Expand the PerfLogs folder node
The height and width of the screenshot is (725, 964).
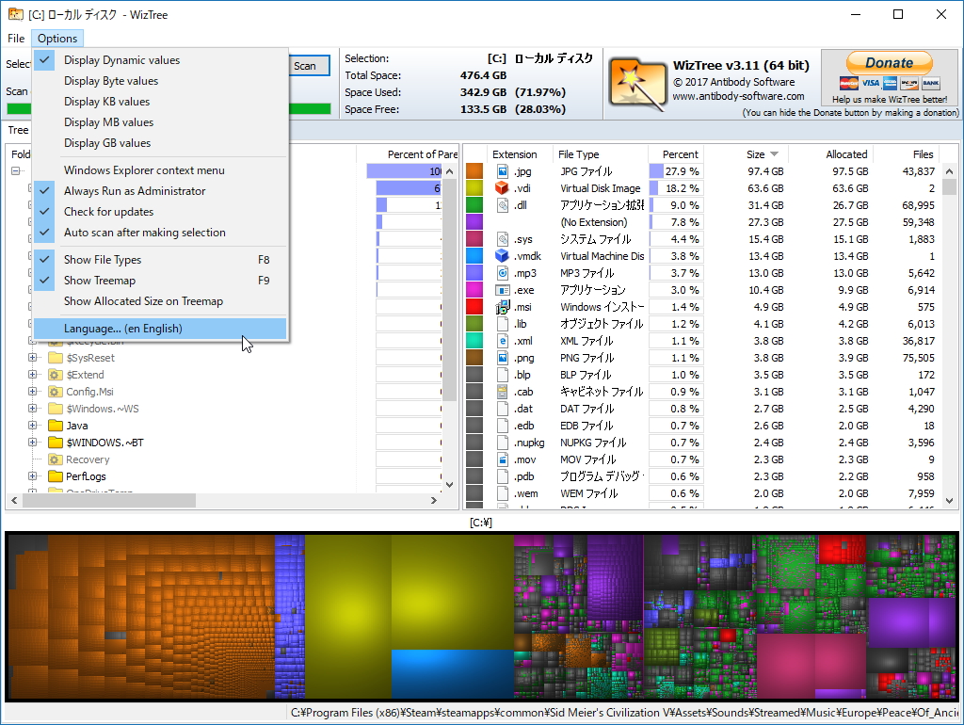33,475
